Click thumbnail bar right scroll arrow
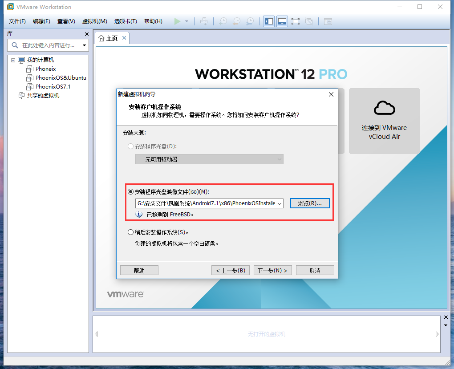The width and height of the screenshot is (454, 369). point(437,334)
